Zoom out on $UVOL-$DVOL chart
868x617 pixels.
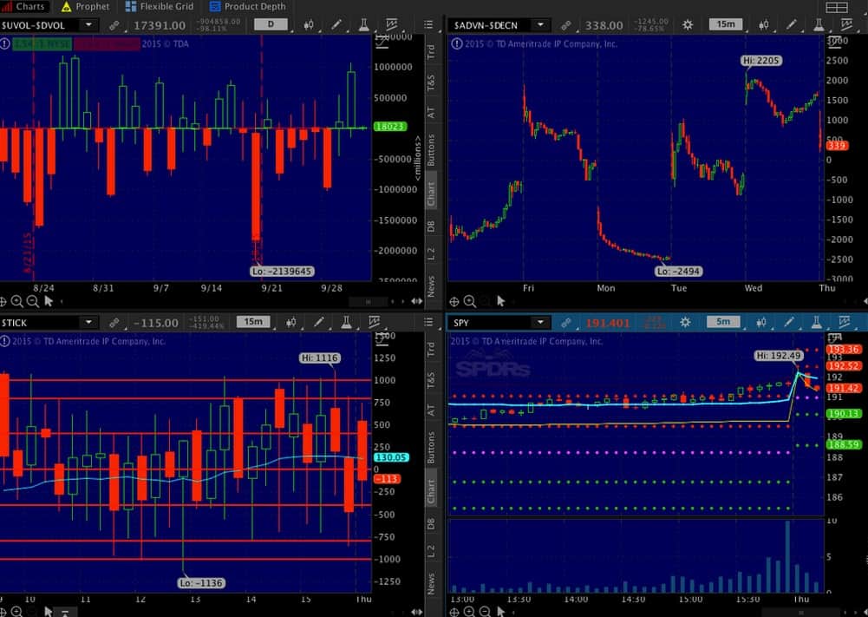click(33, 301)
